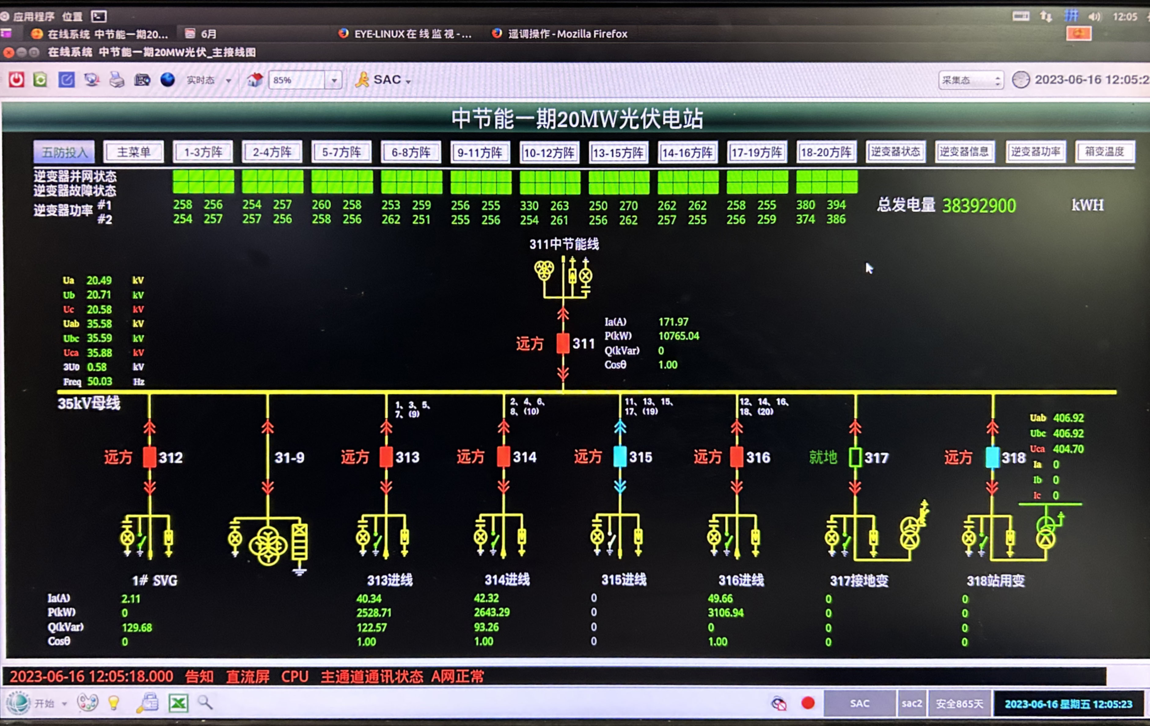Viewport: 1150px width, 726px height.
Task: Open the 85% zoom dropdown
Action: (x=334, y=80)
